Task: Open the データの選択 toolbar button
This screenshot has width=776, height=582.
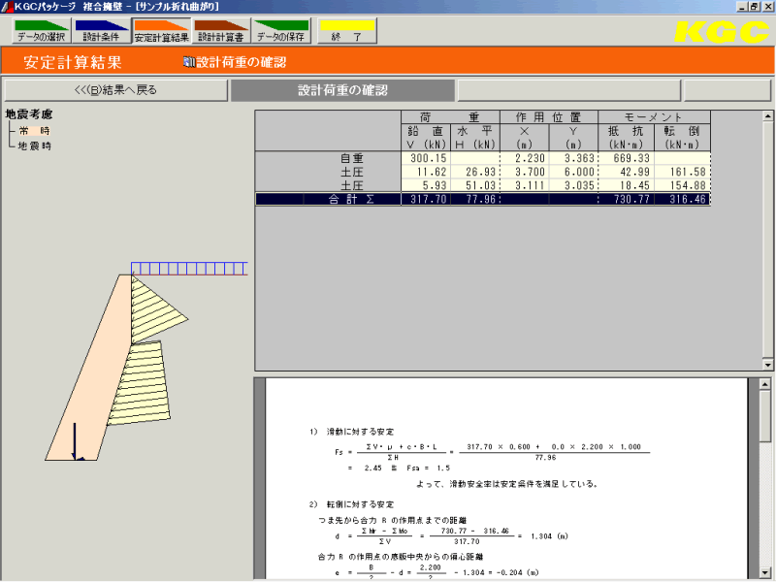Action: pos(40,32)
